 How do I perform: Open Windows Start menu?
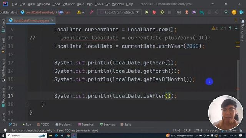pyautogui.click(x=3, y=135)
